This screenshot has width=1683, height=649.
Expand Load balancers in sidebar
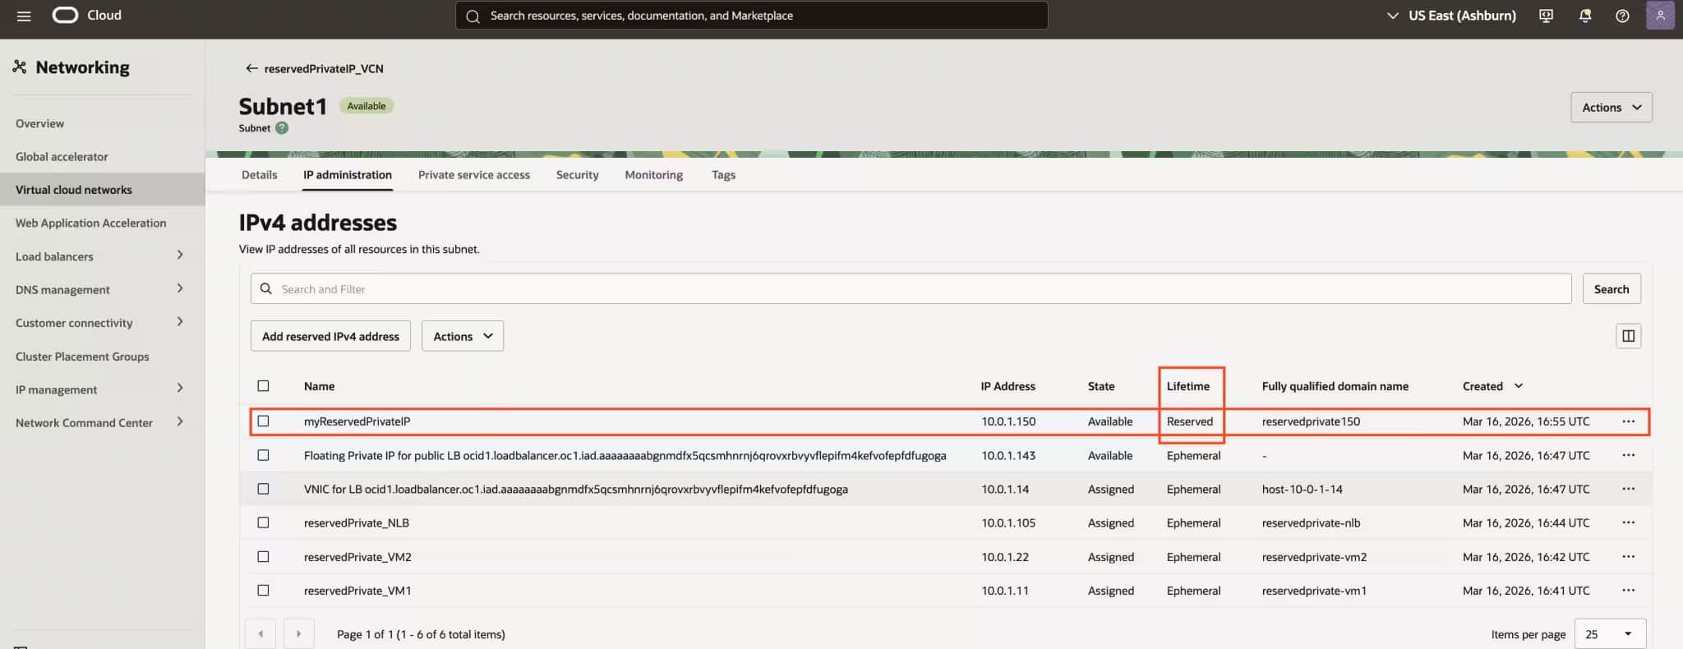(180, 255)
